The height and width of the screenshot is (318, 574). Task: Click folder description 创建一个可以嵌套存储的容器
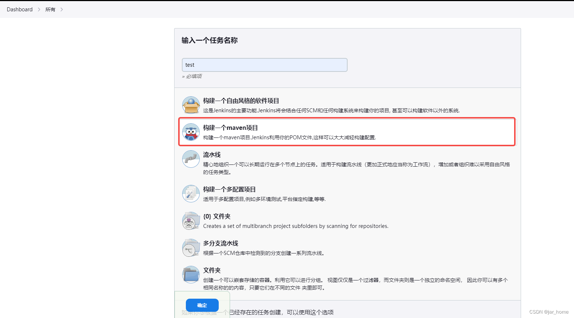pyautogui.click(x=355, y=284)
